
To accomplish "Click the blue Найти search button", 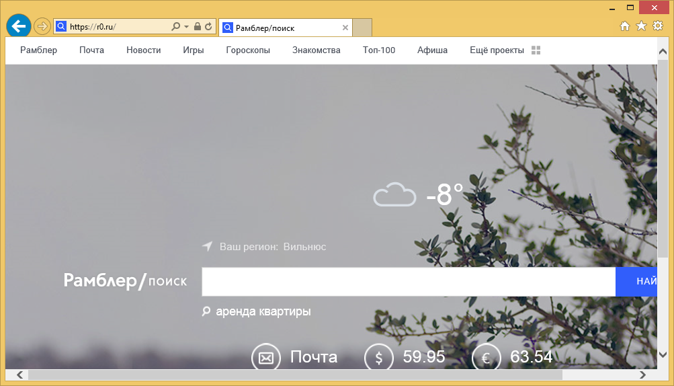I will coord(638,282).
